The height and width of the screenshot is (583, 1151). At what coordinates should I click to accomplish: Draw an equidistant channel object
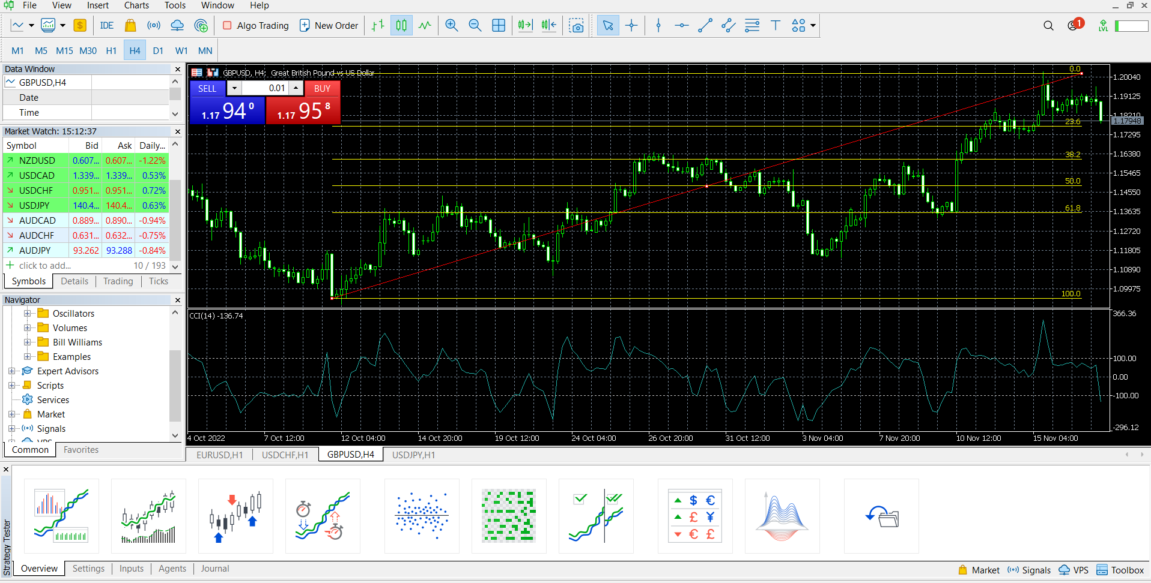(729, 25)
